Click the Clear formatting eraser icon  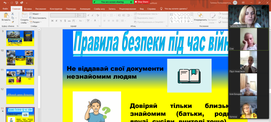98,15
